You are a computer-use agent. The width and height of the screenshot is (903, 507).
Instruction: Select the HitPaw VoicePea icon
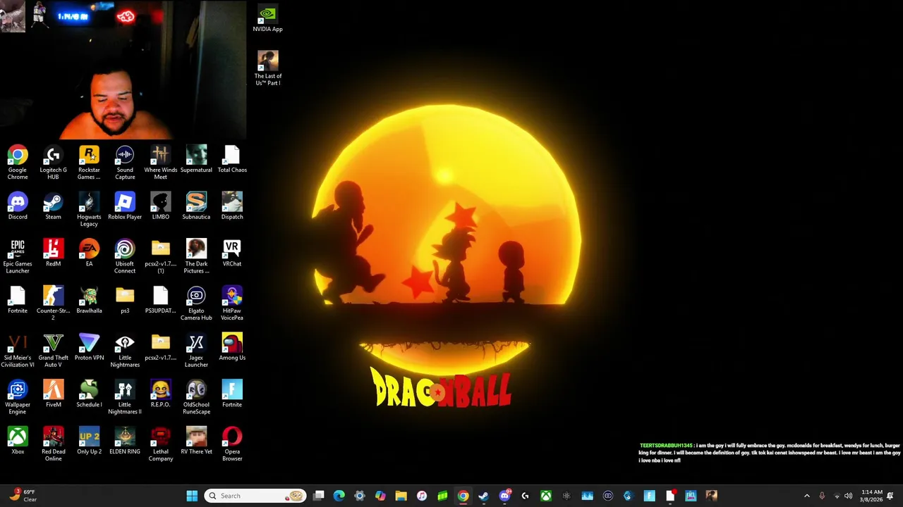click(x=232, y=303)
